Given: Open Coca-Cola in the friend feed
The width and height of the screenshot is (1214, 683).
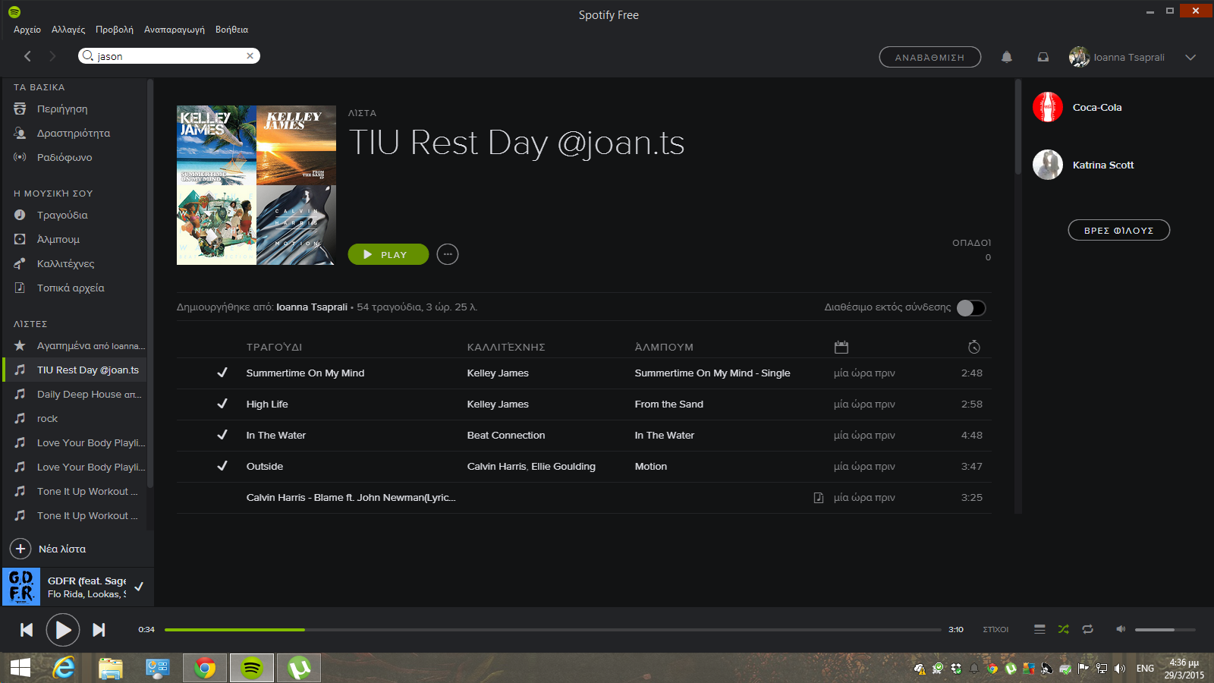Looking at the screenshot, I should (x=1097, y=107).
